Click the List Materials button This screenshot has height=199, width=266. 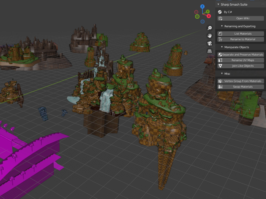pos(240,34)
